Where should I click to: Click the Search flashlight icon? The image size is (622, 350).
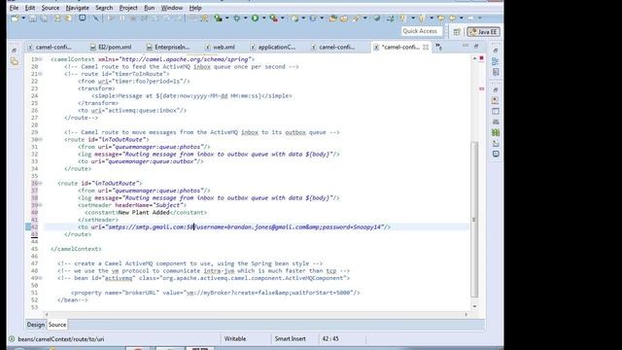[x=356, y=18]
